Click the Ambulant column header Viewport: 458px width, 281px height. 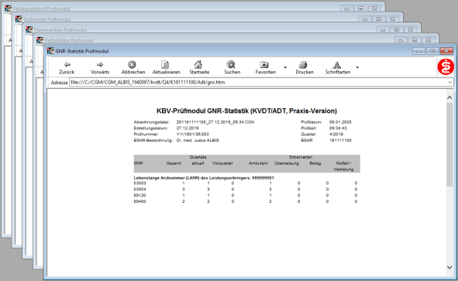click(x=258, y=163)
